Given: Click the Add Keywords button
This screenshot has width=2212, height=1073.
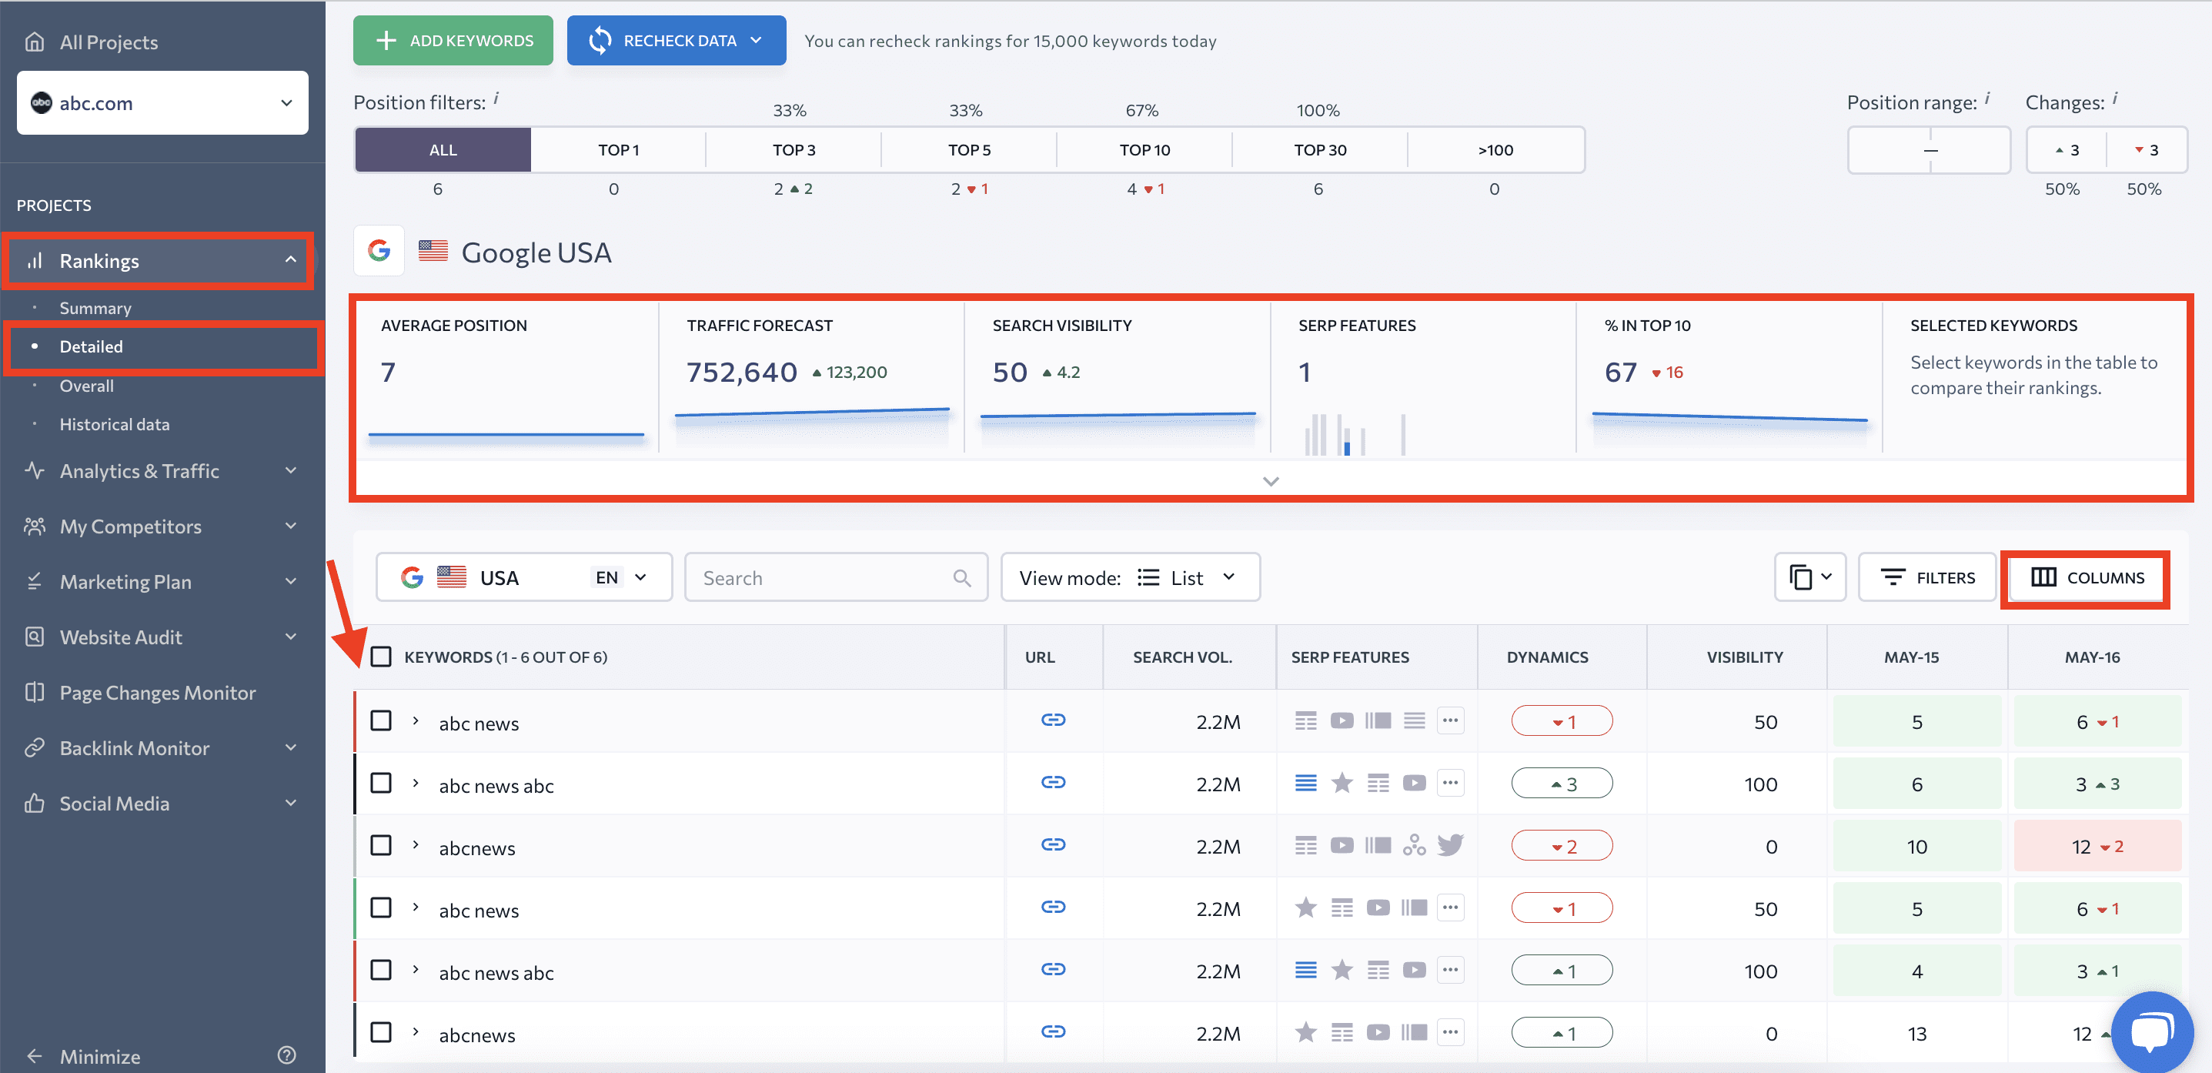Looking at the screenshot, I should point(453,40).
